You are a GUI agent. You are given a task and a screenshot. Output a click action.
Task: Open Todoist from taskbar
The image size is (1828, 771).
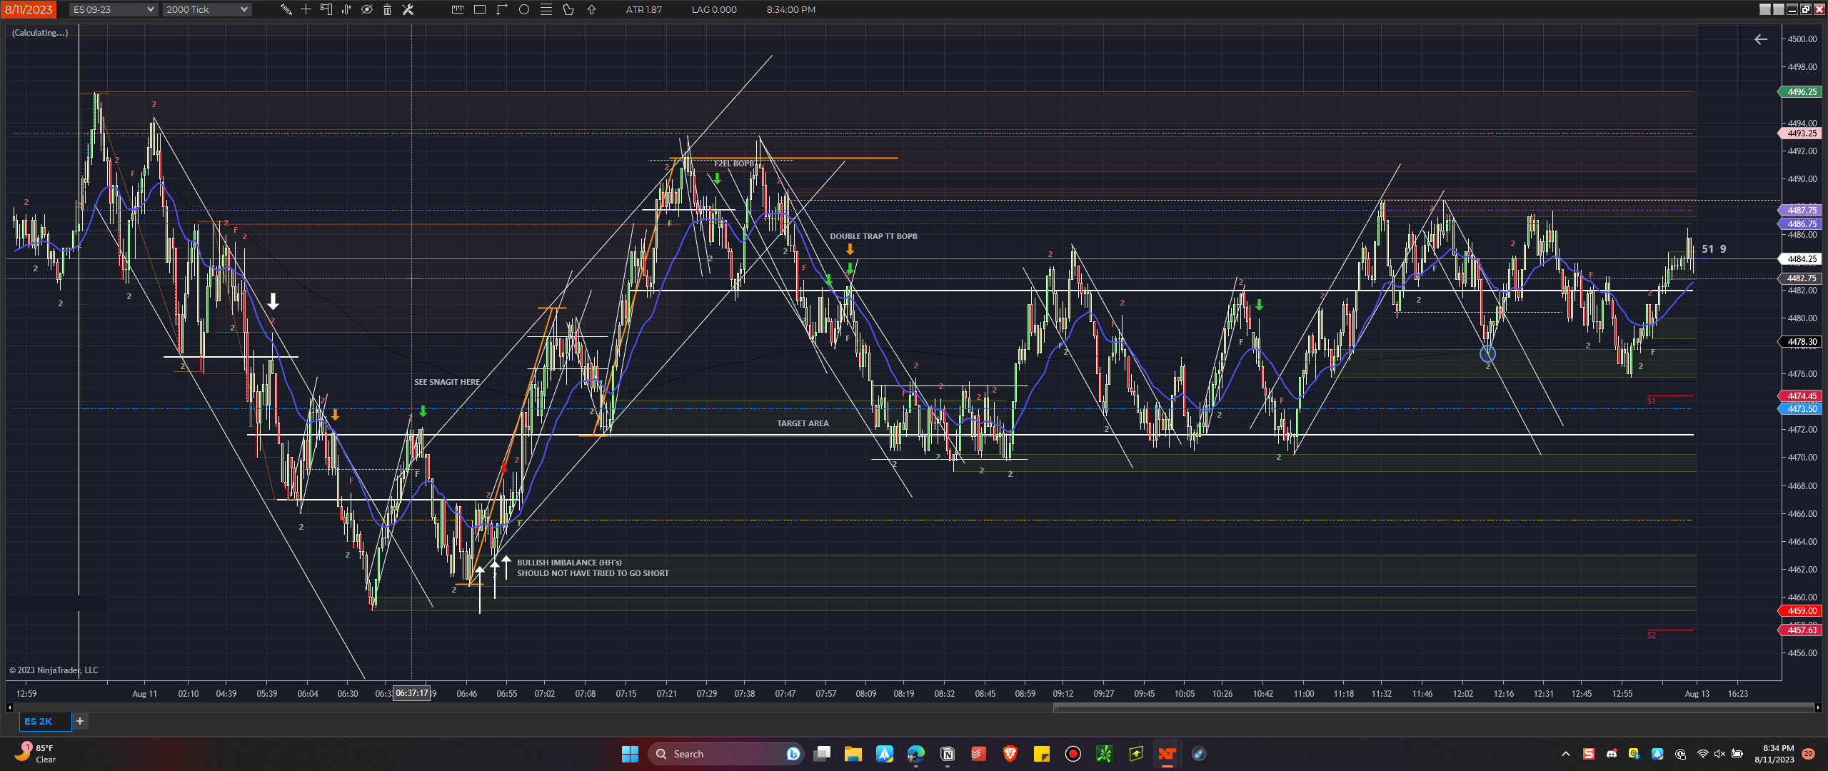(x=978, y=754)
